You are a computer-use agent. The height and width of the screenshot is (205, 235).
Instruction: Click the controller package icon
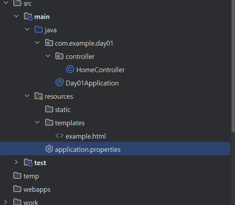coord(59,56)
